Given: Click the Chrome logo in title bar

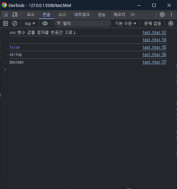Looking at the screenshot, I should tap(4, 5).
